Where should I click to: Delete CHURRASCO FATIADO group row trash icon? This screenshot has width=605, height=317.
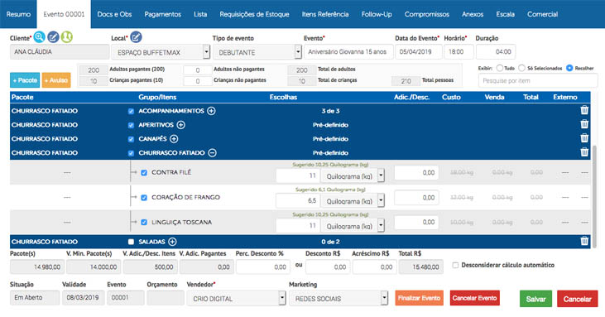click(584, 152)
